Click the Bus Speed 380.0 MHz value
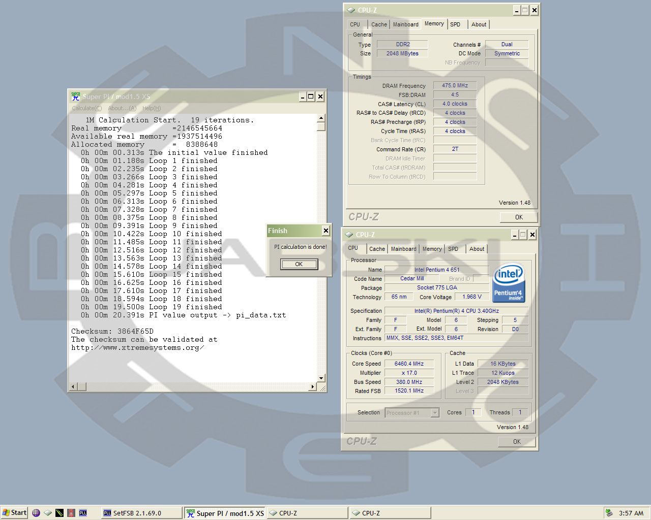 (409, 382)
